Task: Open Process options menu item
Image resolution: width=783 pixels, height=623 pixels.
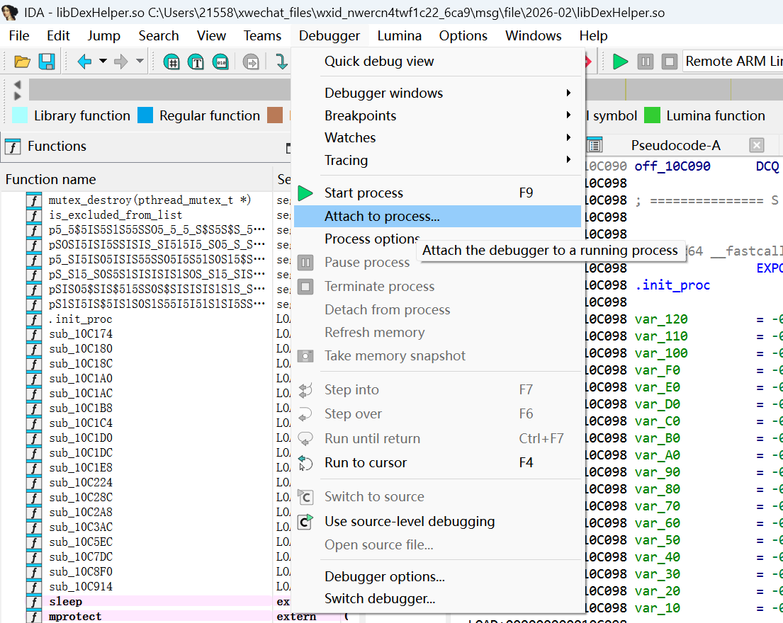Action: [372, 239]
